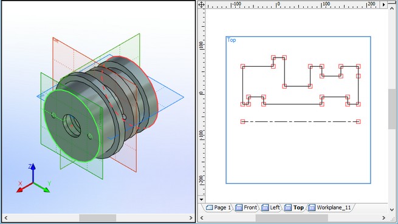Screen dimensions: 398x224
Task: Click the 2D view's vertical scrollbar thumb
Action: (392, 109)
